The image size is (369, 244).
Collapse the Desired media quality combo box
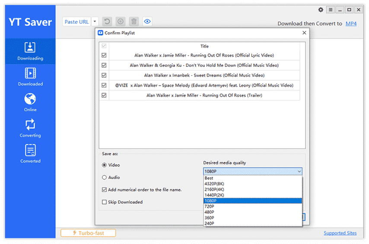[298, 171]
